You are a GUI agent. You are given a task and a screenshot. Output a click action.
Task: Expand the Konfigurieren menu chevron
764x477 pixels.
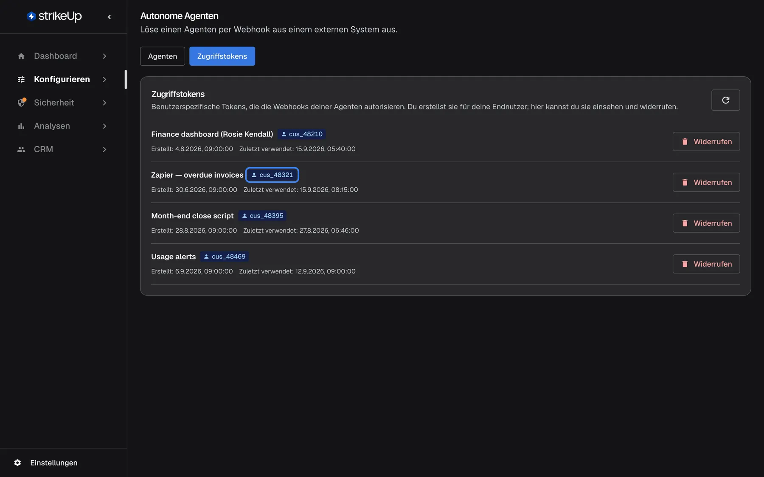pos(104,79)
